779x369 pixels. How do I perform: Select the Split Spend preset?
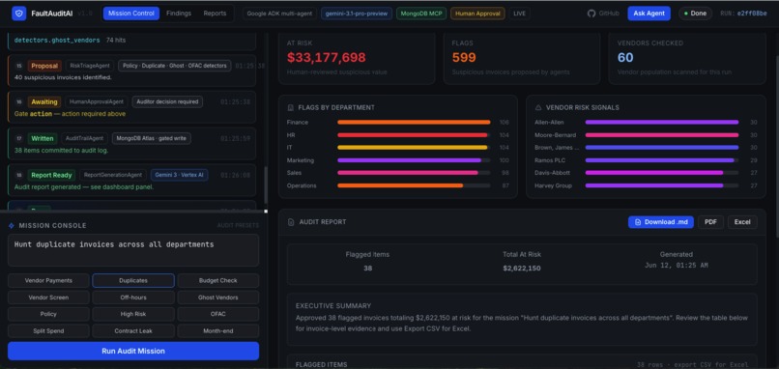(48, 330)
